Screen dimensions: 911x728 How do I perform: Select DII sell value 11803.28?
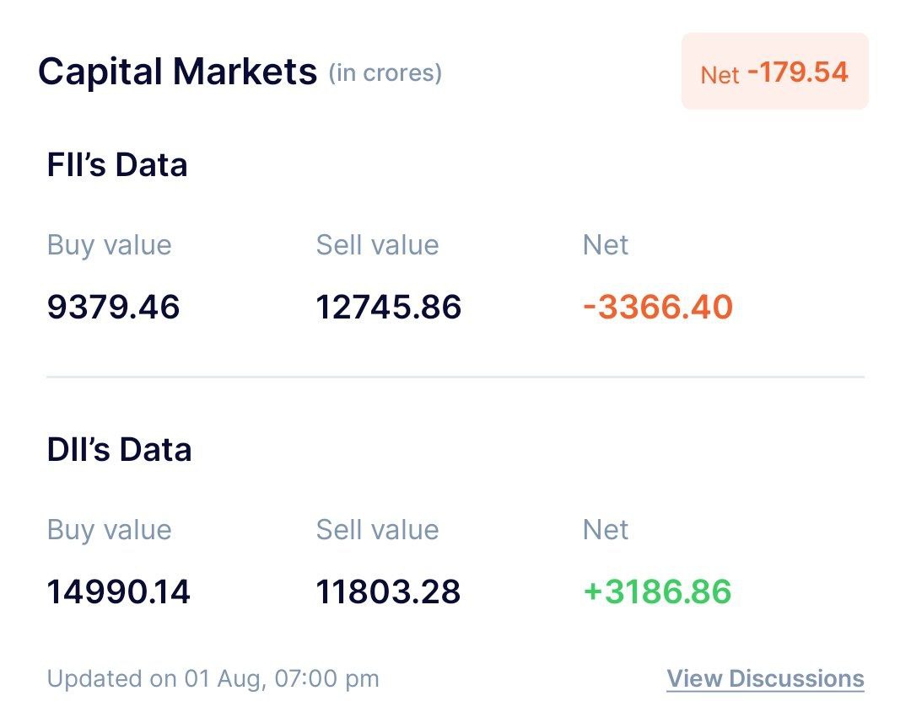[388, 591]
